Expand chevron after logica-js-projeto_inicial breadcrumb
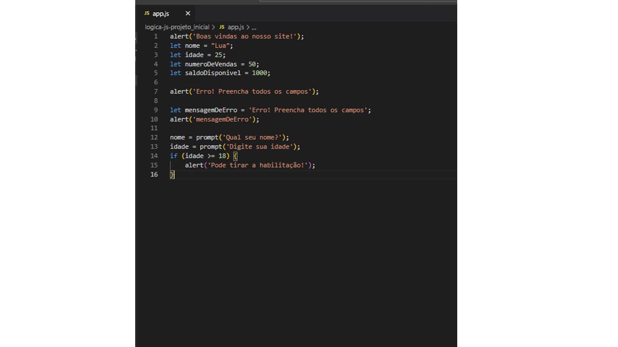This screenshot has width=618, height=347. tap(213, 27)
